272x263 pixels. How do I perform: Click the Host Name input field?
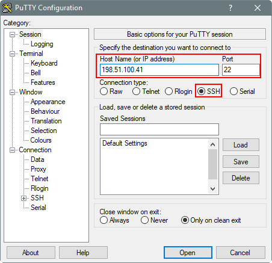pos(159,70)
